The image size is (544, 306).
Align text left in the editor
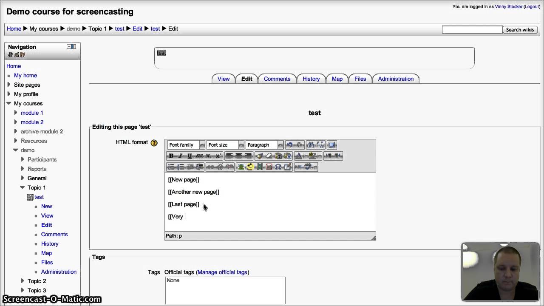click(x=229, y=156)
